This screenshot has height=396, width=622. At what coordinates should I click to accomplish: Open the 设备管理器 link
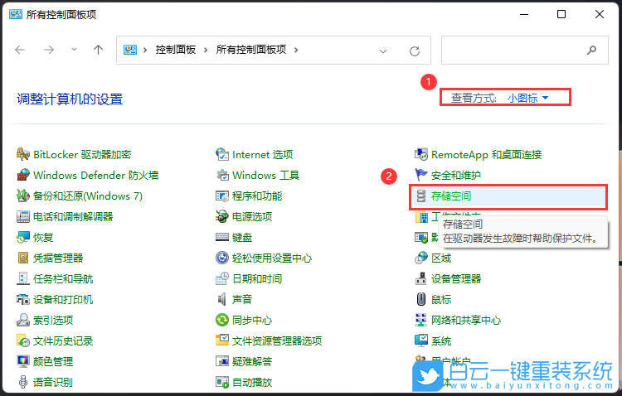click(x=456, y=278)
